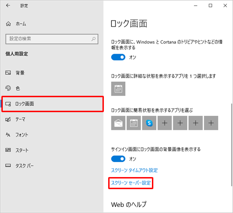The image size is (233, 213).
Task: Click the 色 palette icon
Action: [8, 88]
